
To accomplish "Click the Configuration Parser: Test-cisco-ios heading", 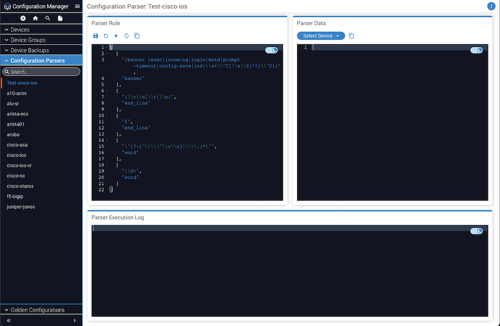I will [x=137, y=6].
